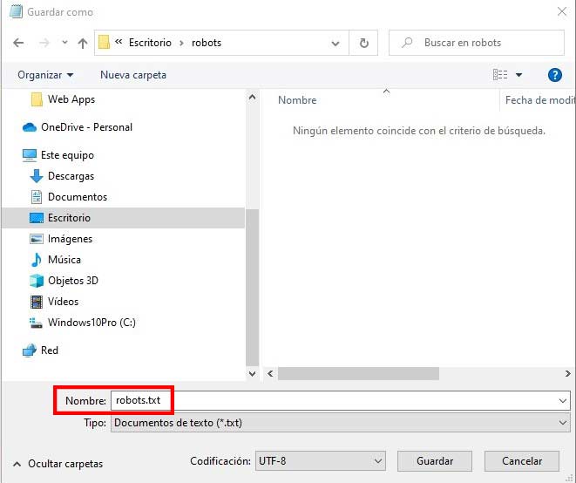The width and height of the screenshot is (576, 483).
Task: Open the Organizar dropdown menu
Action: [45, 75]
